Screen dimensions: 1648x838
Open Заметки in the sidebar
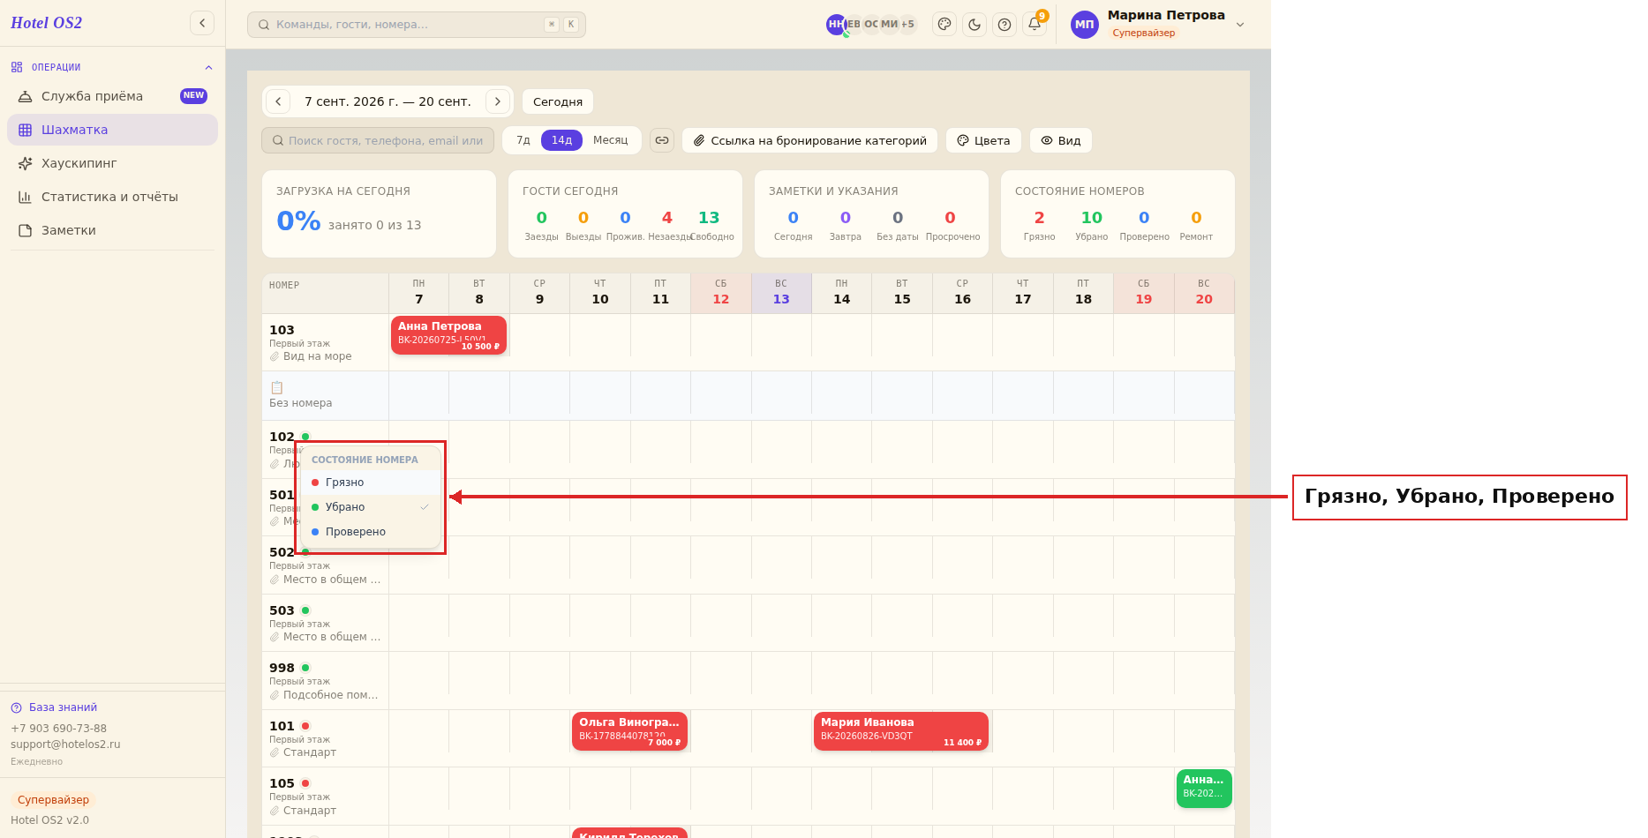[x=112, y=230]
